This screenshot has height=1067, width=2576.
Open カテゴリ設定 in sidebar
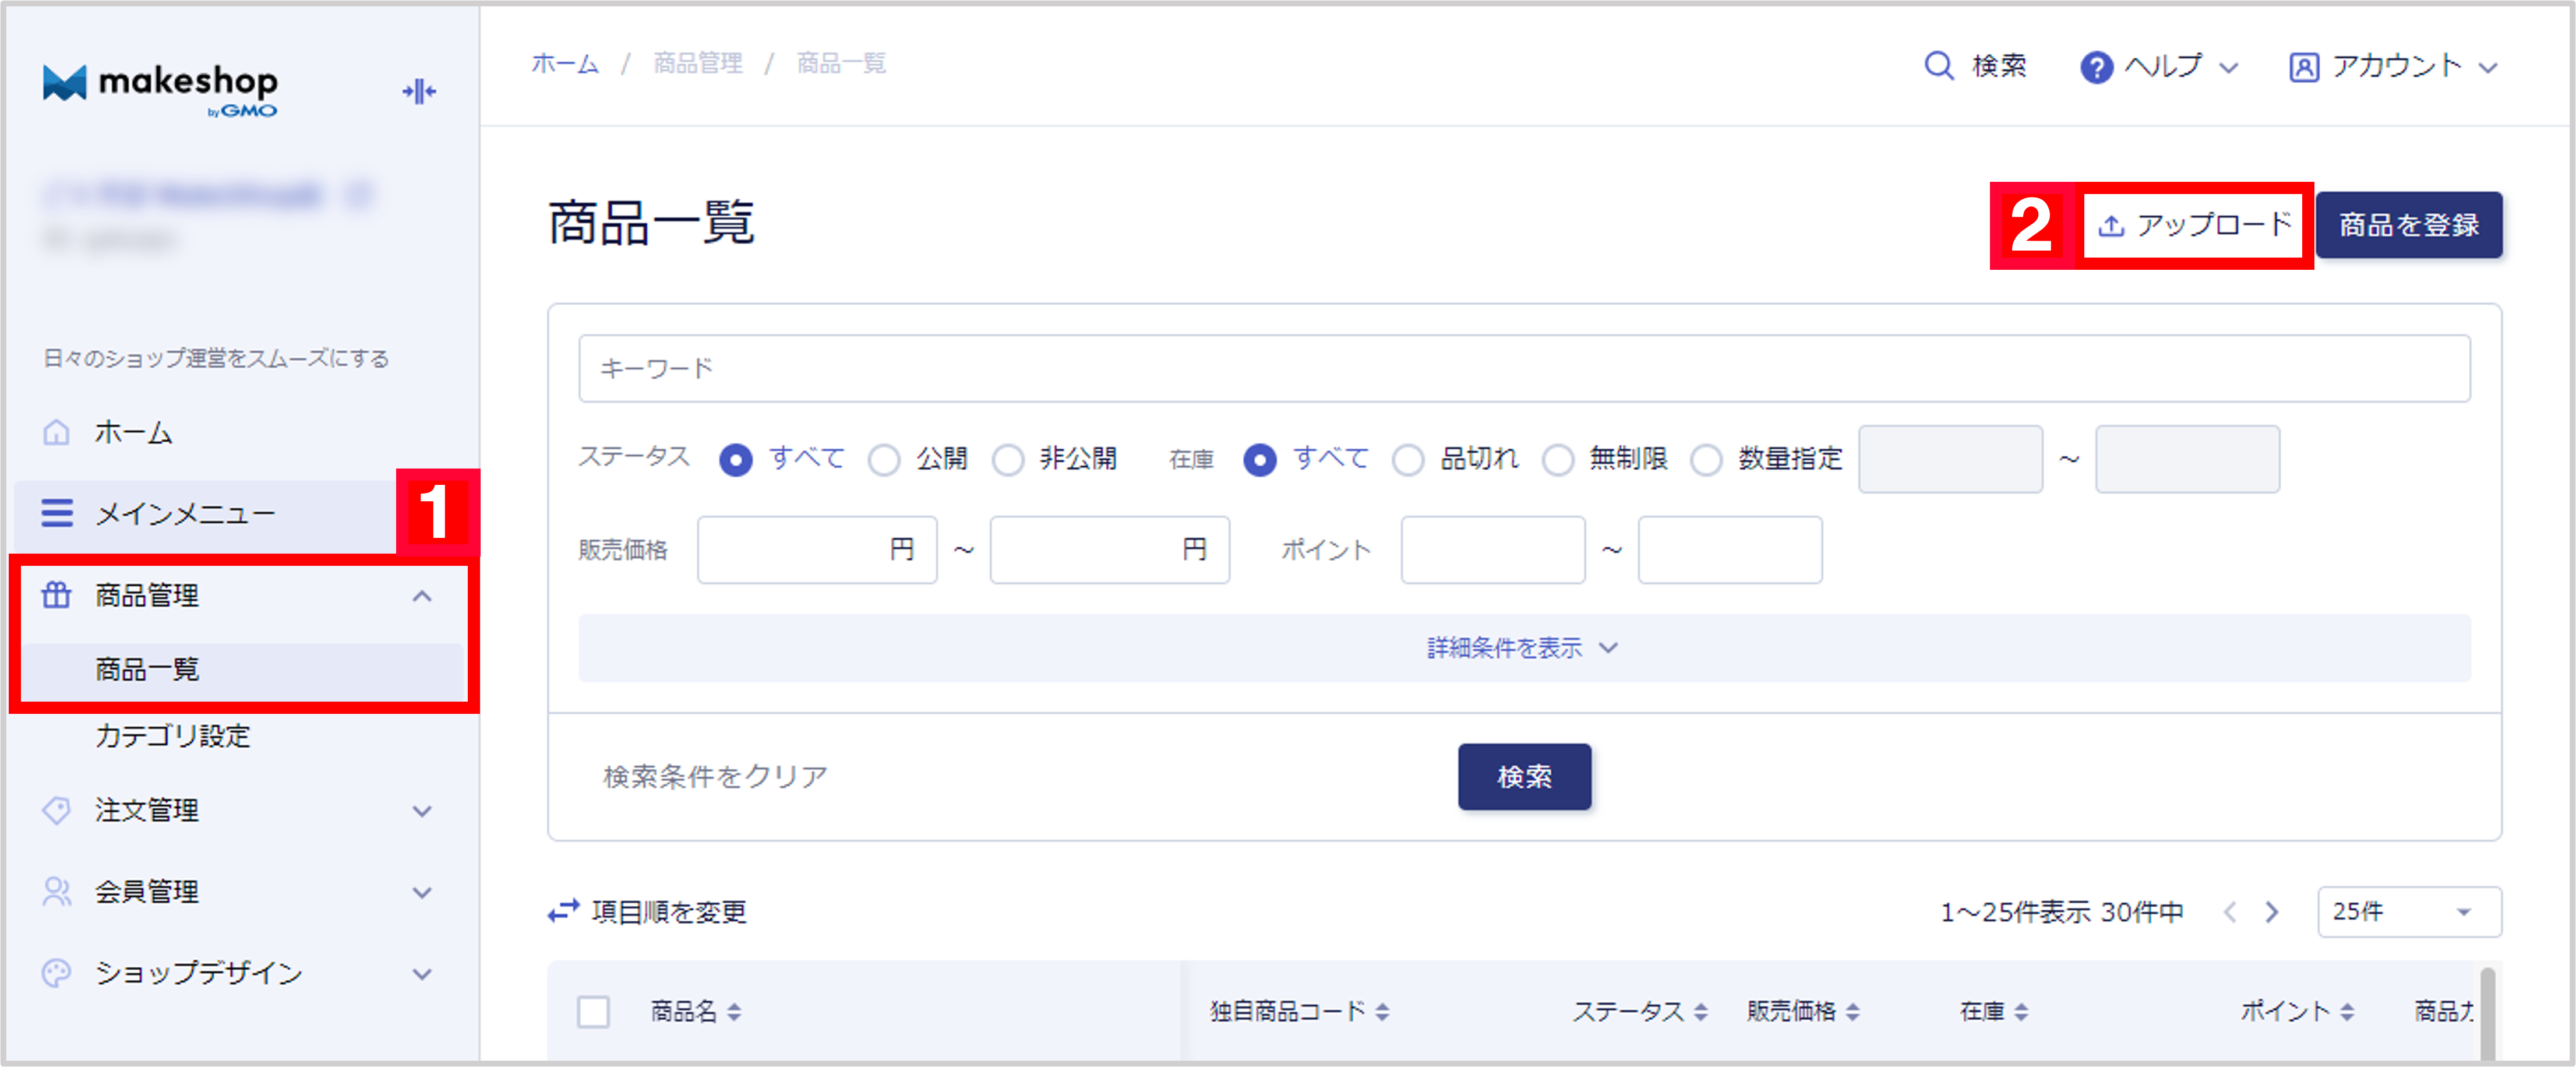172,736
